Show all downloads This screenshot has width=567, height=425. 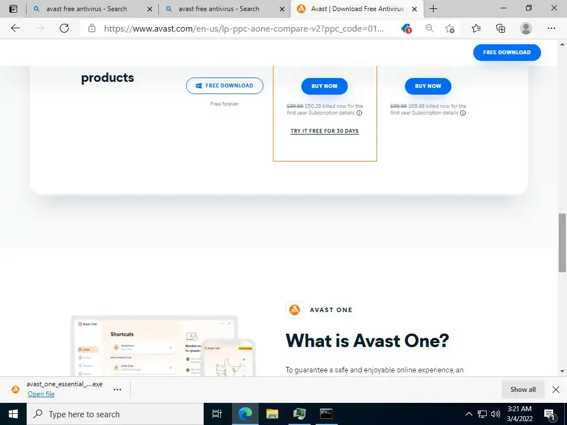pyautogui.click(x=523, y=389)
